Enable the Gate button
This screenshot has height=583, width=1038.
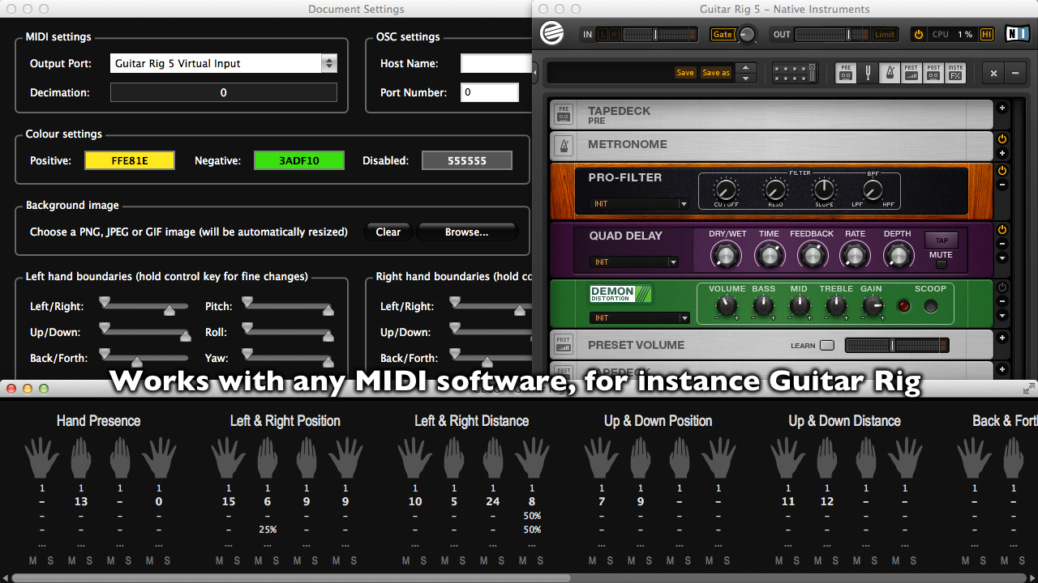tap(722, 34)
